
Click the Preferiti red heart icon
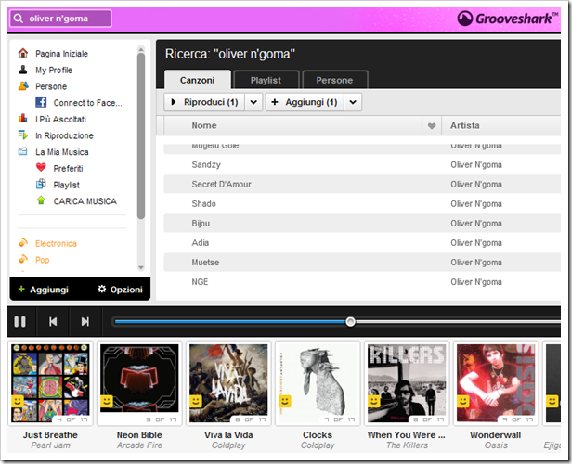point(41,168)
